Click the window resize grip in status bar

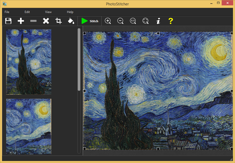[x=231, y=159]
